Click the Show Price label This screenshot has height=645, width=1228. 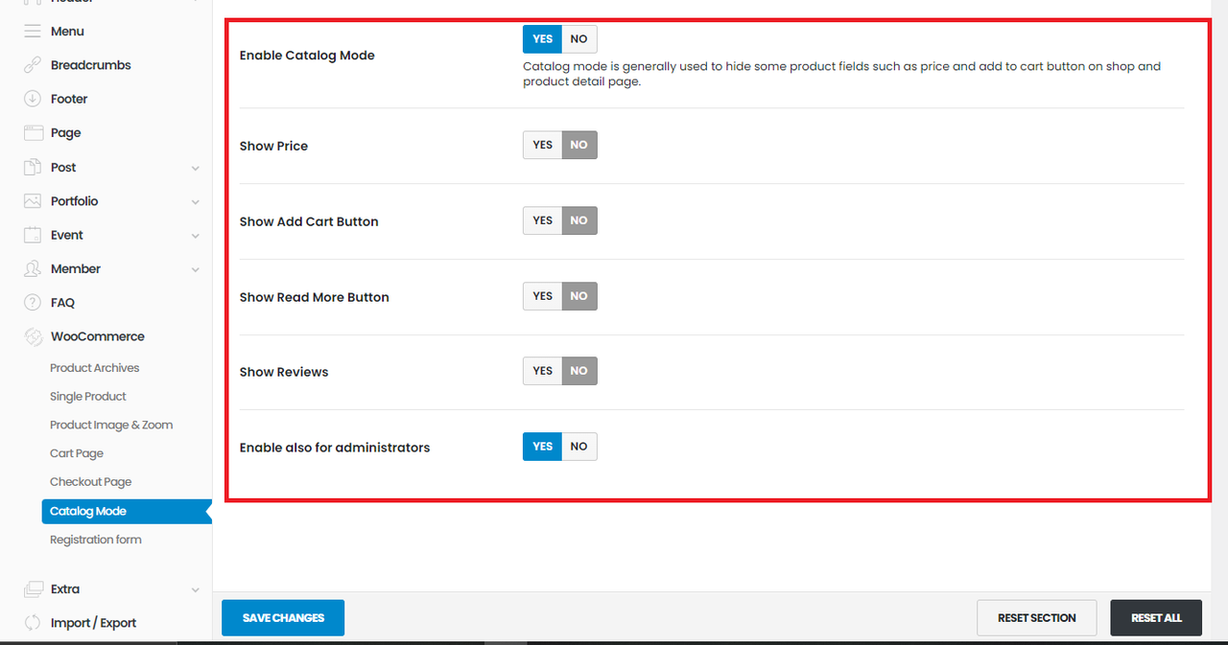(x=273, y=146)
